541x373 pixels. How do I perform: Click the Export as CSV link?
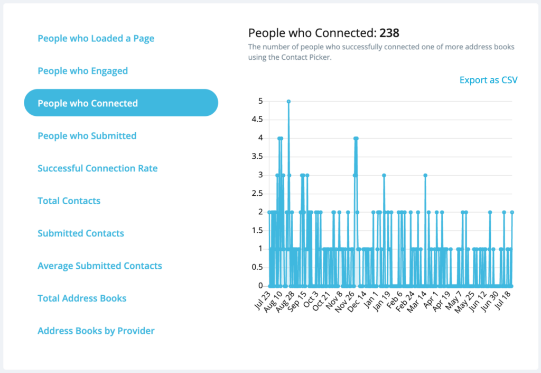coord(488,80)
